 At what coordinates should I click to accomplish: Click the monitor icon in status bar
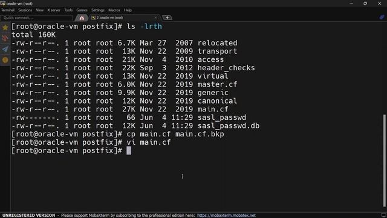click(x=383, y=216)
